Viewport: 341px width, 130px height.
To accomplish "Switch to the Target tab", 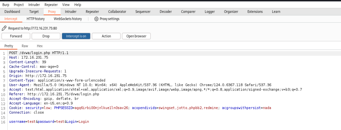I will click(x=34, y=12).
